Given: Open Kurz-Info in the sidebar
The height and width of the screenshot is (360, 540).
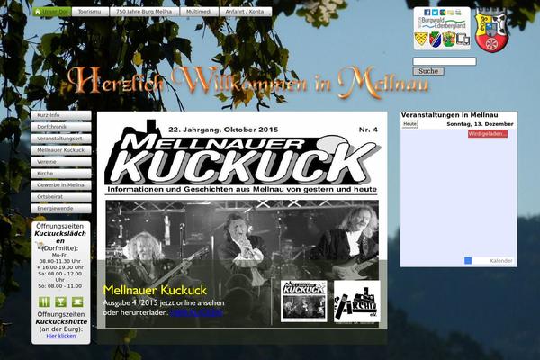Looking at the screenshot, I should [x=61, y=115].
